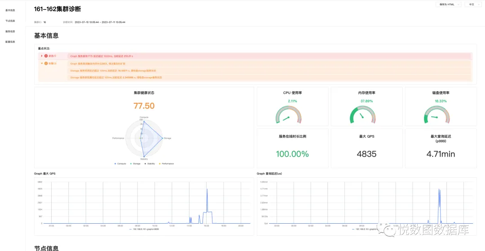Click the red urgent exclamation icon
This screenshot has width=485, height=251.
pyautogui.click(x=46, y=56)
